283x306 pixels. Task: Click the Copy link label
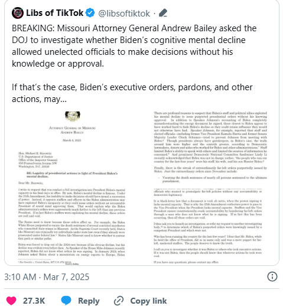148,301
